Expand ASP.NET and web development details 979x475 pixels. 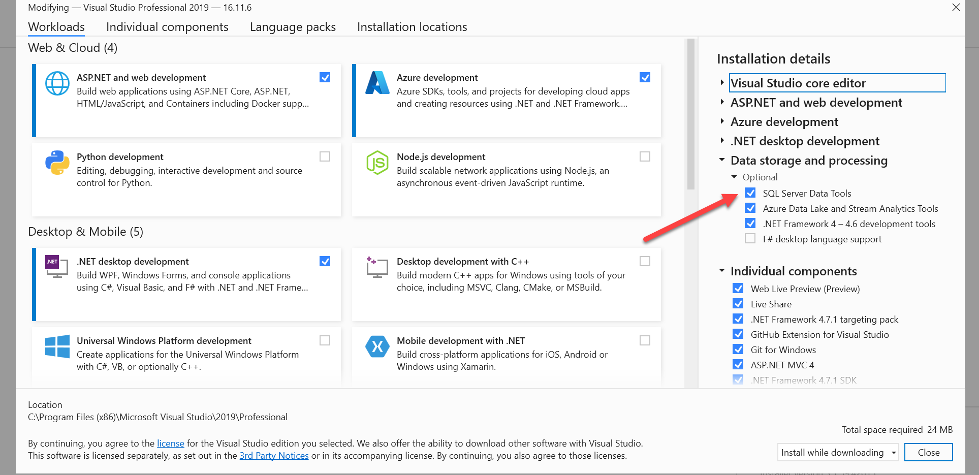point(722,102)
